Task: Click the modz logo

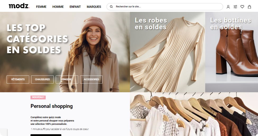Action: coord(19,6)
